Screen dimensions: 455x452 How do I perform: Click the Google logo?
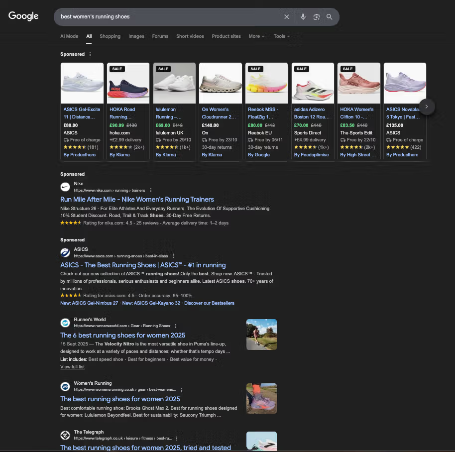23,16
